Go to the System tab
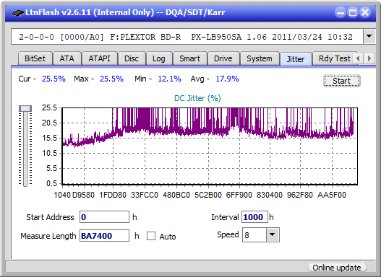Viewport: 381px width, 277px height. [x=260, y=58]
